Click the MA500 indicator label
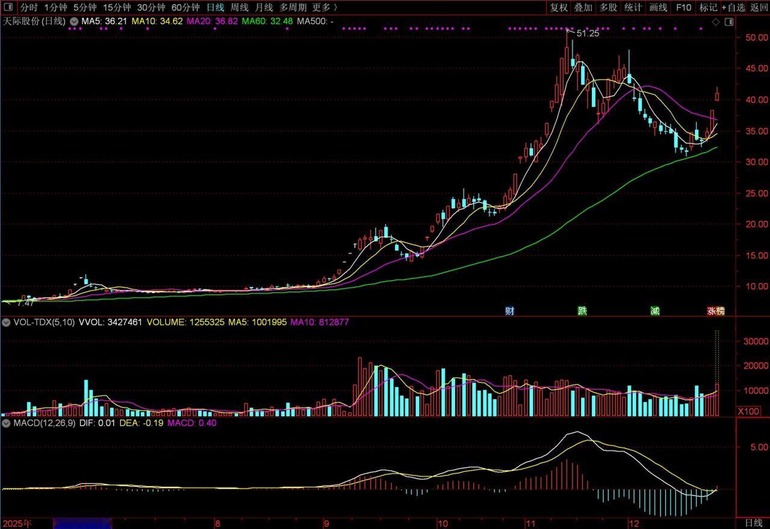The height and width of the screenshot is (529, 770). (315, 22)
